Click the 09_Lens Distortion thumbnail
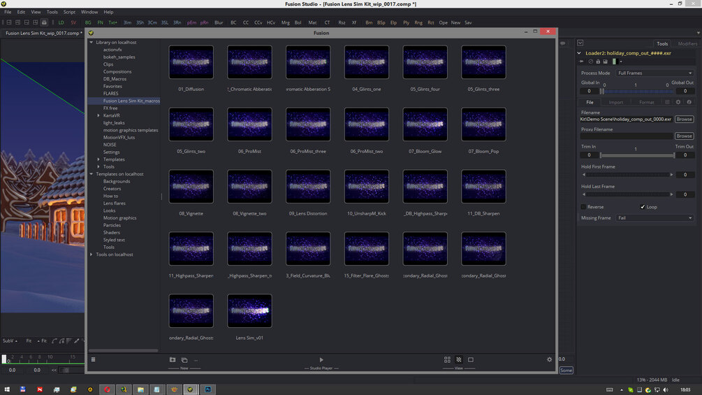The height and width of the screenshot is (395, 702). pos(308,186)
